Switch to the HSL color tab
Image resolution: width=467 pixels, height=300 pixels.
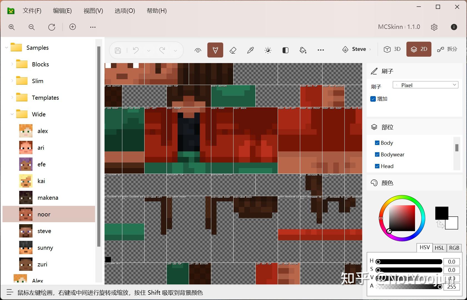pos(439,248)
